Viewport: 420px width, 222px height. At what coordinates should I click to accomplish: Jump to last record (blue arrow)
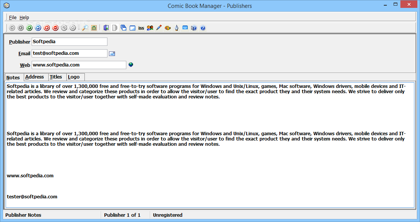pos(38,28)
